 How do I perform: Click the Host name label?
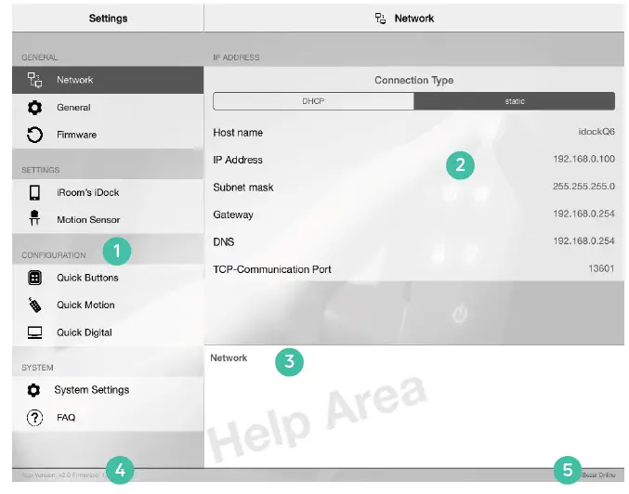tap(238, 133)
